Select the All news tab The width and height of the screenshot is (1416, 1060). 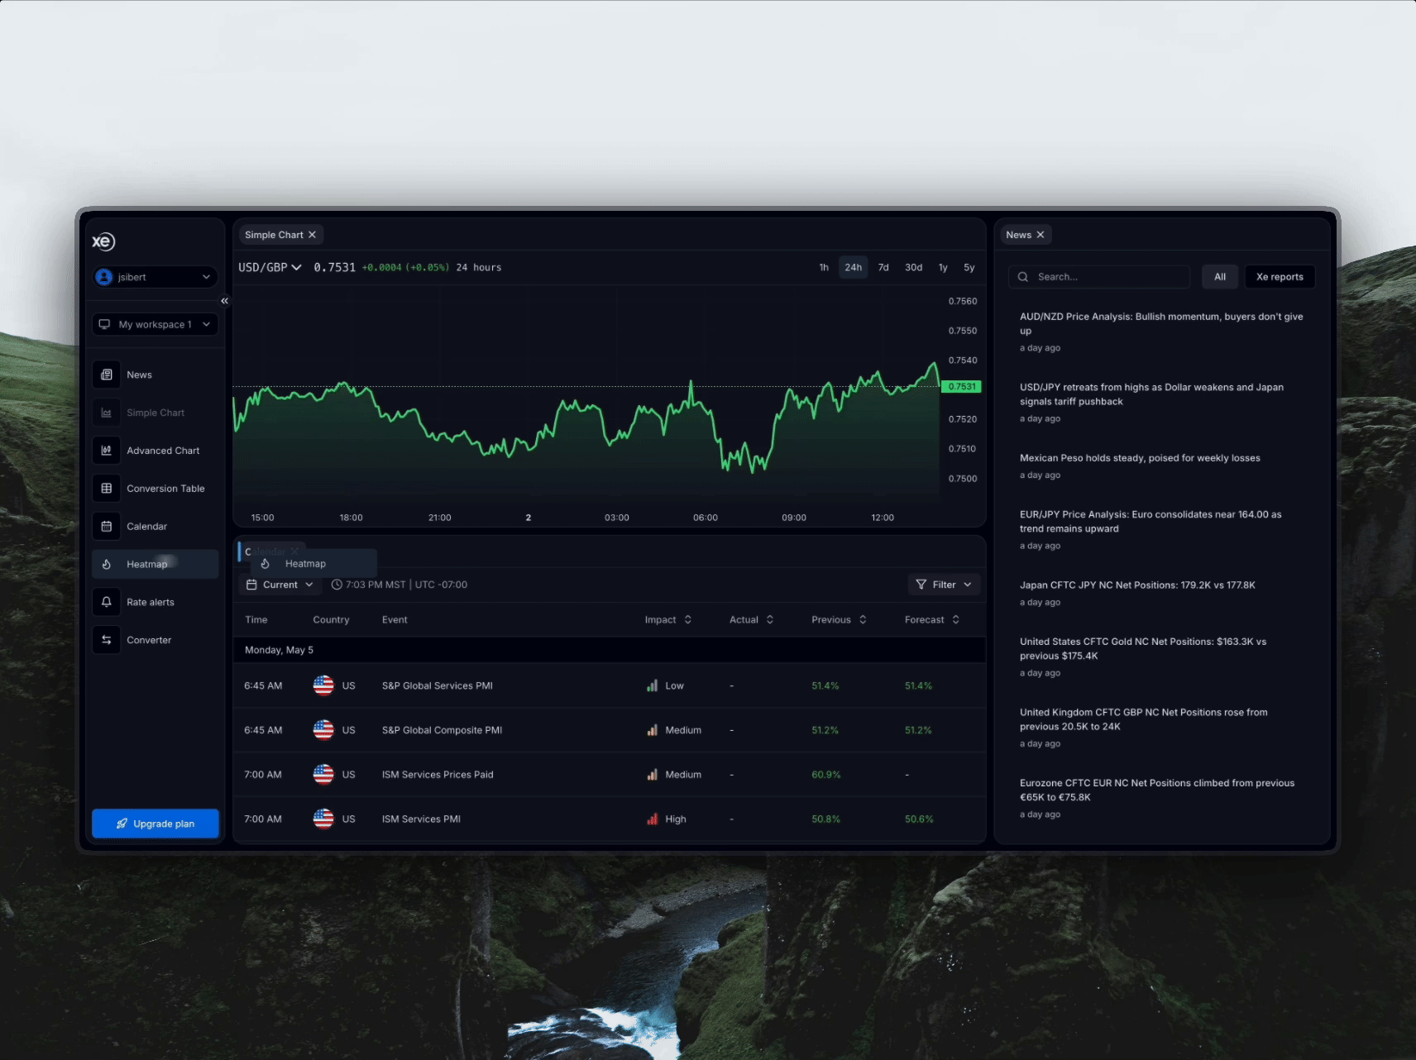pyautogui.click(x=1219, y=276)
